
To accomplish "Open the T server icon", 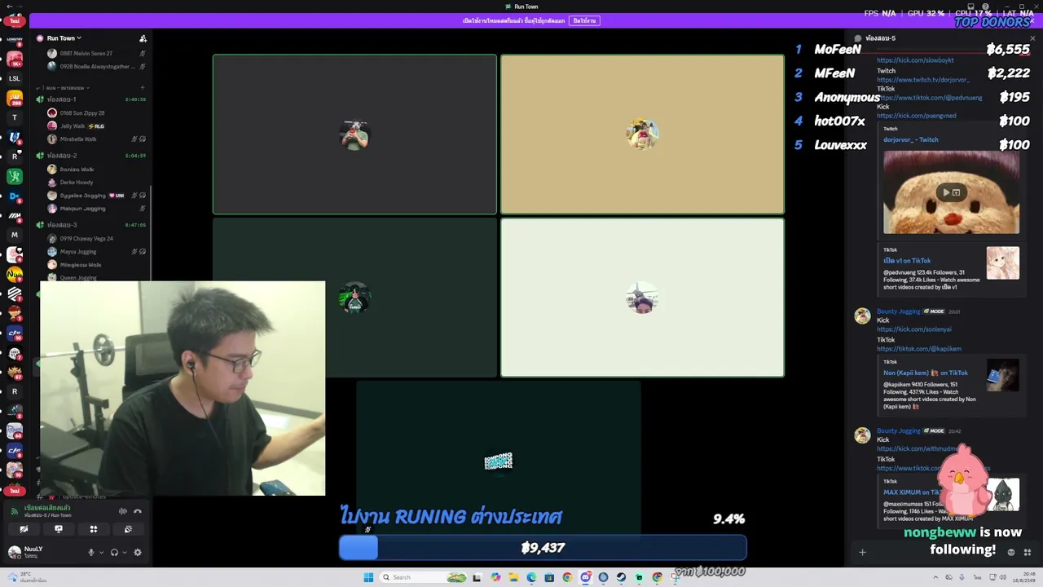I will tap(15, 117).
